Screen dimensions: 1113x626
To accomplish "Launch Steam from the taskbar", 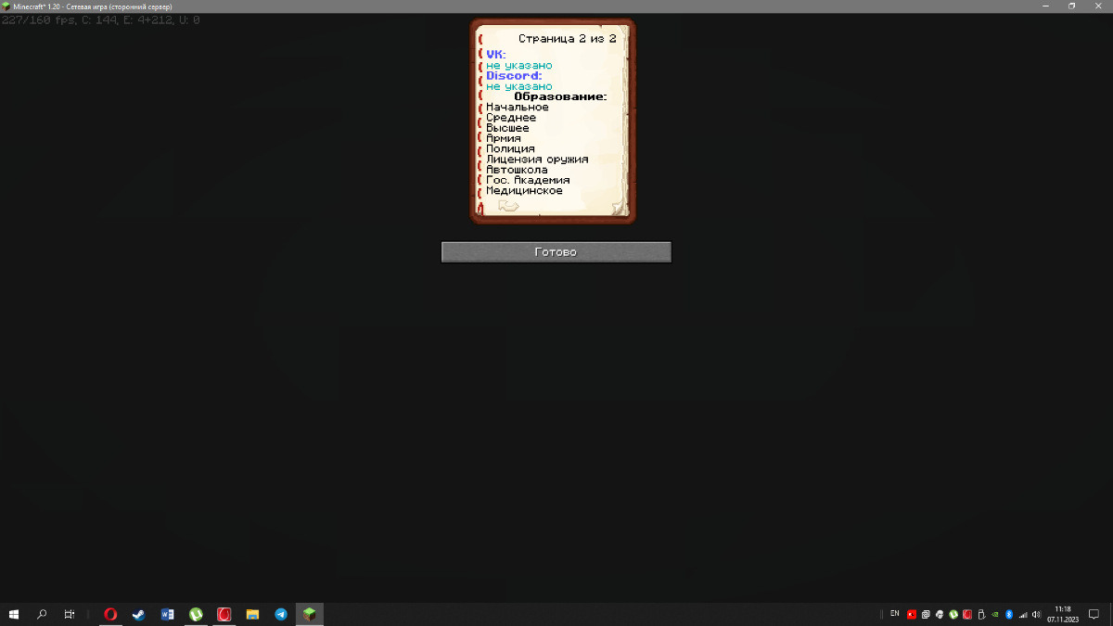I will (138, 614).
